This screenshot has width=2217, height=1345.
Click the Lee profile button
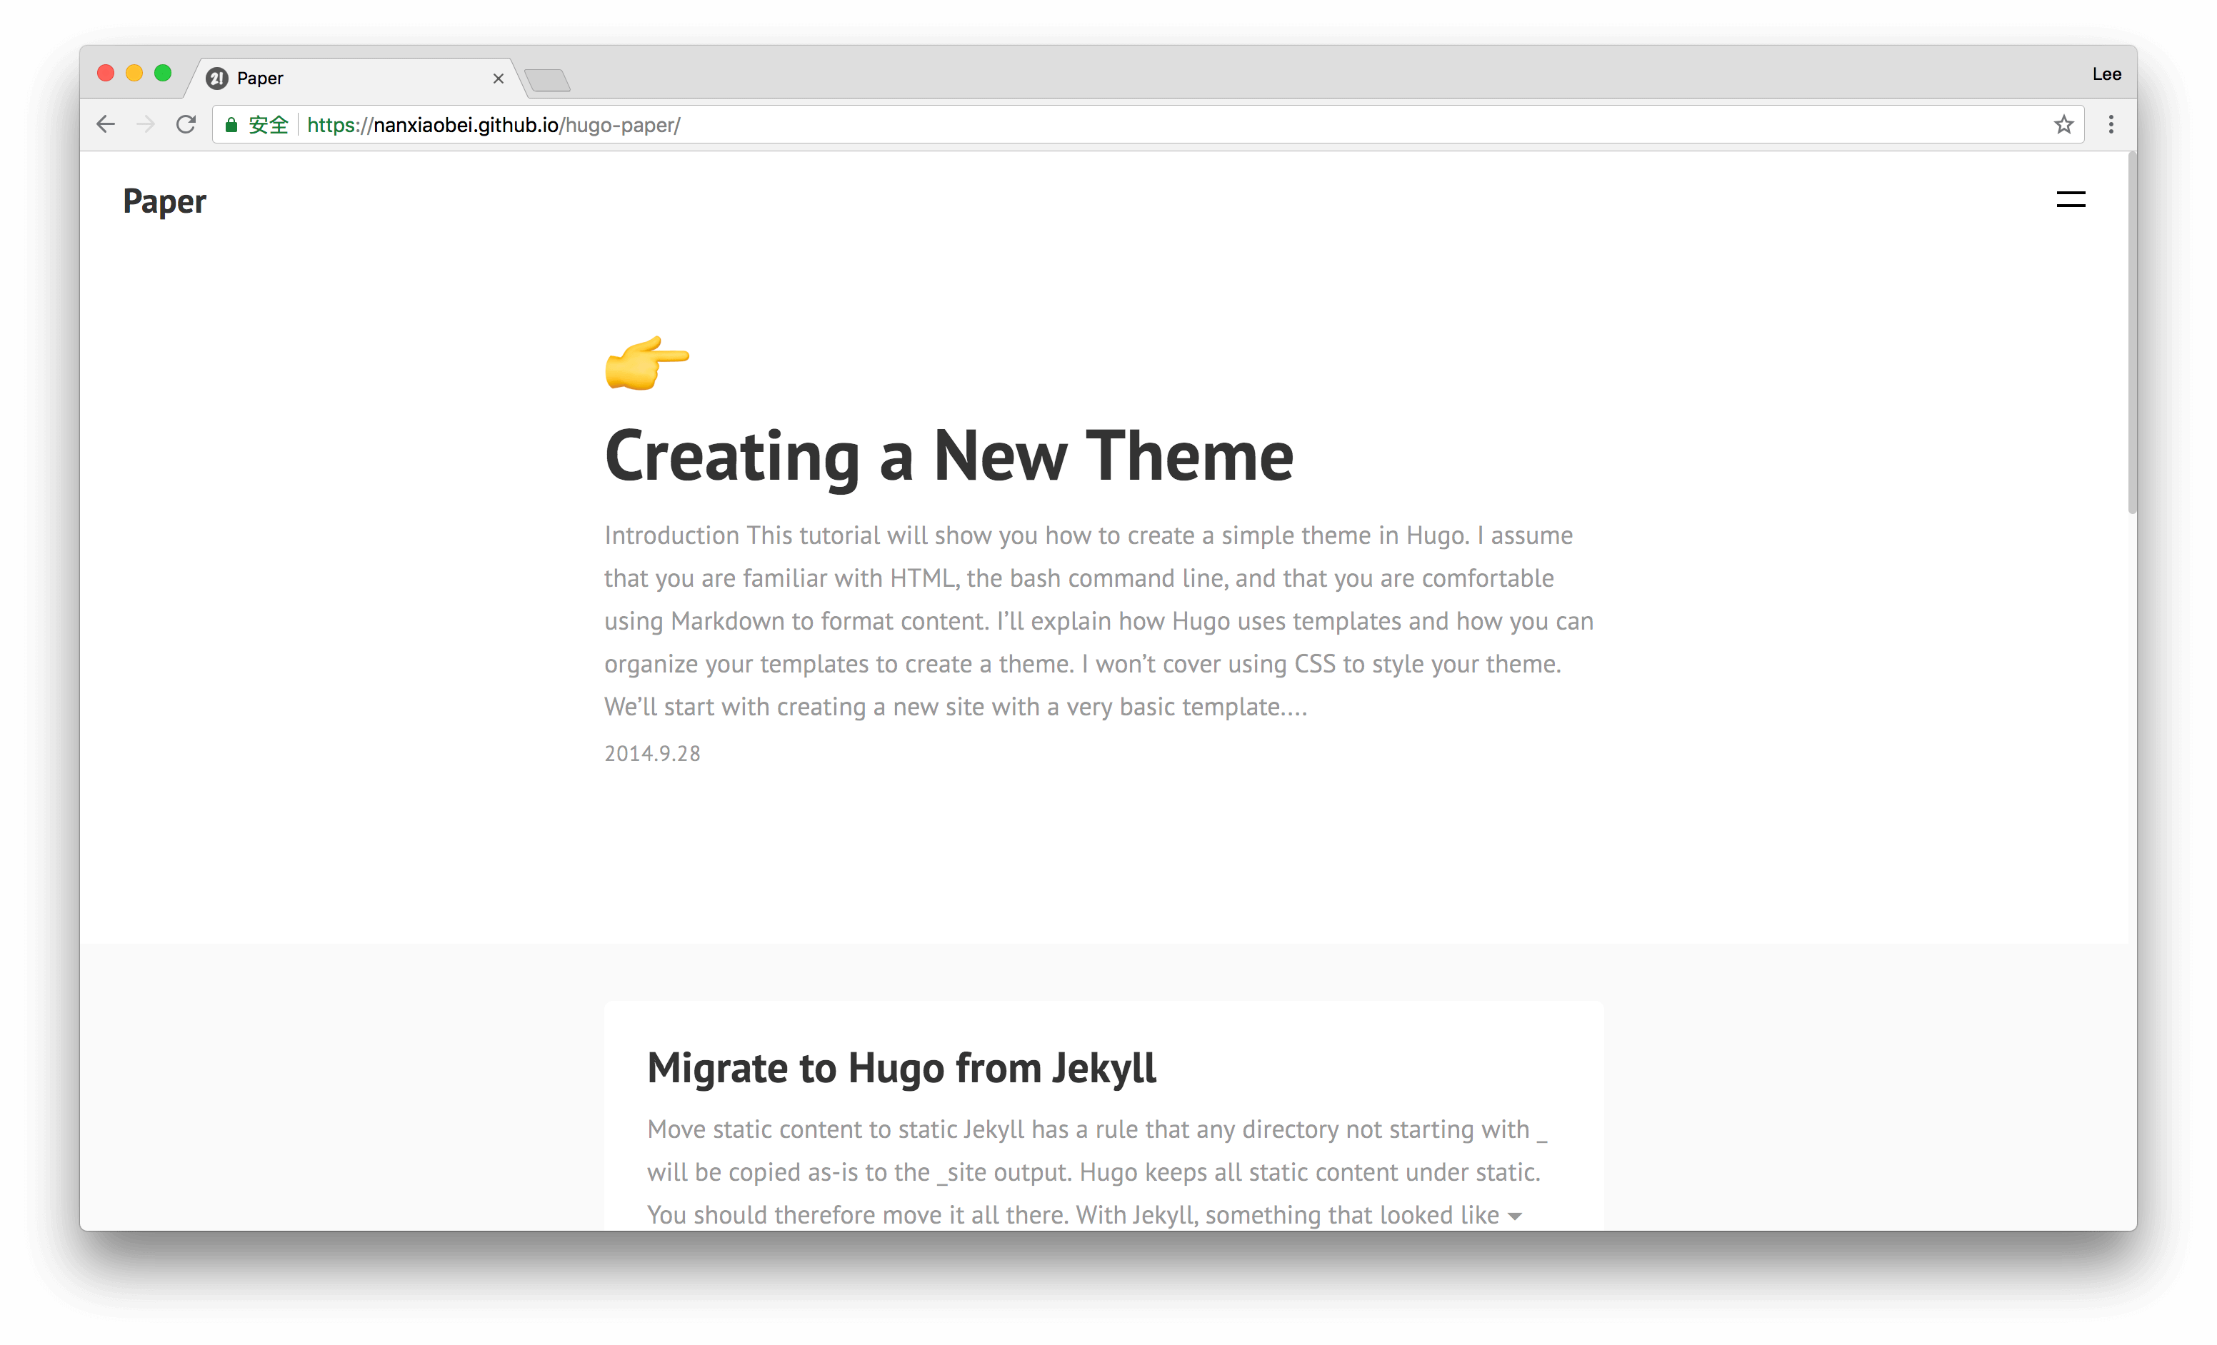(2106, 75)
